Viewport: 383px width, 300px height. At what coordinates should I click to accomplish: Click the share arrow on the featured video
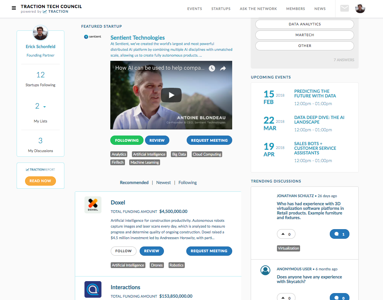coord(223,67)
